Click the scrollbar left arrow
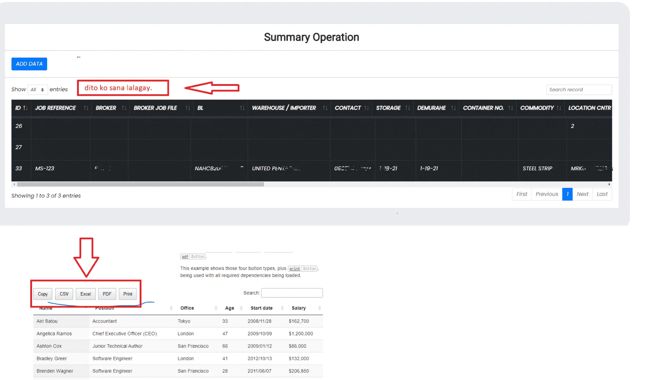This screenshot has width=670, height=380. click(14, 184)
